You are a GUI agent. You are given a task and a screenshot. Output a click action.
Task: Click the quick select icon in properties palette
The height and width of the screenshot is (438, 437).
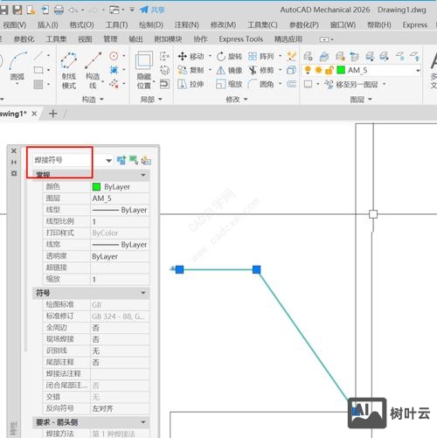click(146, 160)
